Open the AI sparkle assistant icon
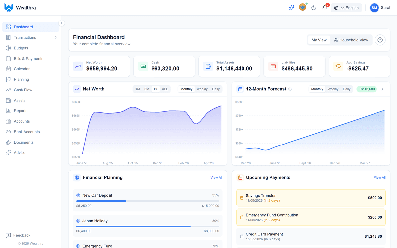This screenshot has width=397, height=248. (x=291, y=8)
